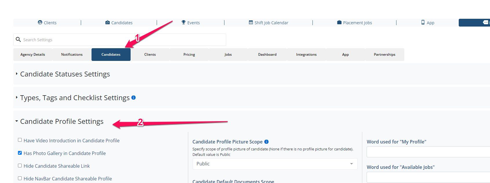The width and height of the screenshot is (490, 183).
Task: Click the search magnifier icon
Action: point(19,39)
